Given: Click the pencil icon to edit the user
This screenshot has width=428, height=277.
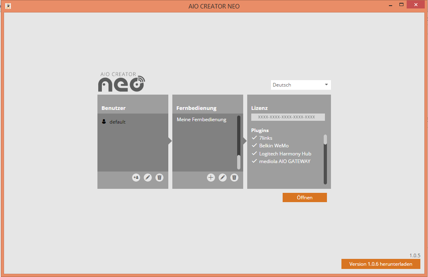Looking at the screenshot, I should pyautogui.click(x=148, y=178).
